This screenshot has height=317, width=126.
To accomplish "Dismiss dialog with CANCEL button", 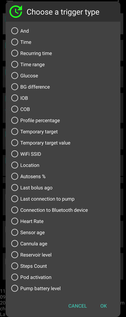I will pos(77,306).
